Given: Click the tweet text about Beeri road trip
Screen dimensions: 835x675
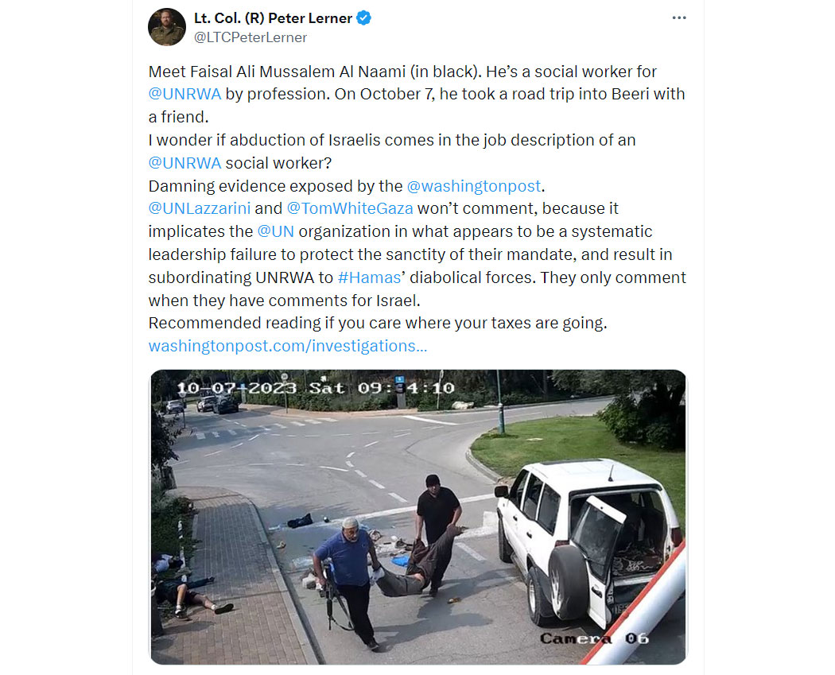Looking at the screenshot, I should 417,95.
